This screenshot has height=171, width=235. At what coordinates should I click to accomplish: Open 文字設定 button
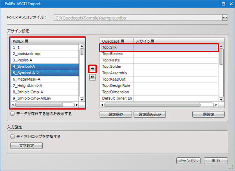[27, 146]
